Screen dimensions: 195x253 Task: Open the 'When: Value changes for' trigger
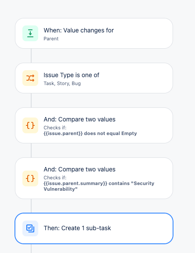click(x=94, y=33)
